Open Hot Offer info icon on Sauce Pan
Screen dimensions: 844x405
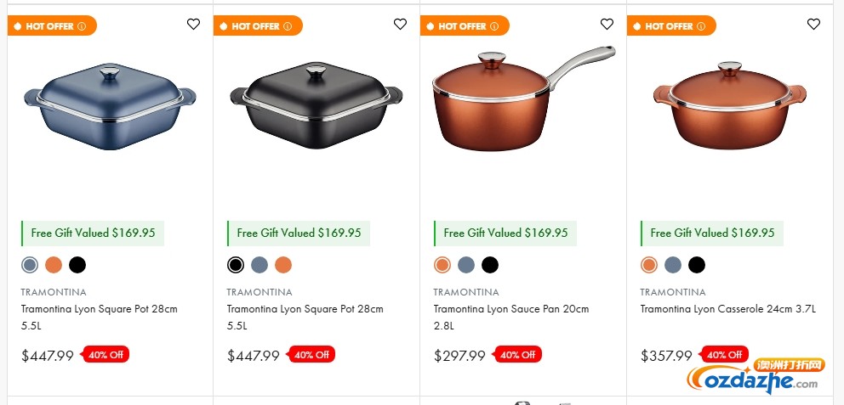pyautogui.click(x=495, y=26)
